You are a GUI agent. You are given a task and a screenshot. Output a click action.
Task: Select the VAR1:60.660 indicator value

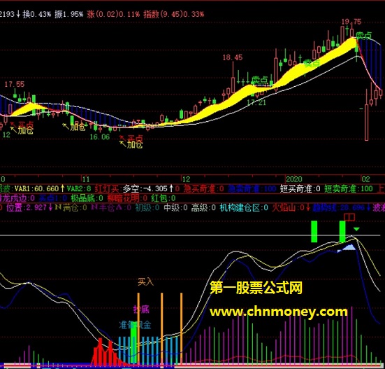[39, 188]
